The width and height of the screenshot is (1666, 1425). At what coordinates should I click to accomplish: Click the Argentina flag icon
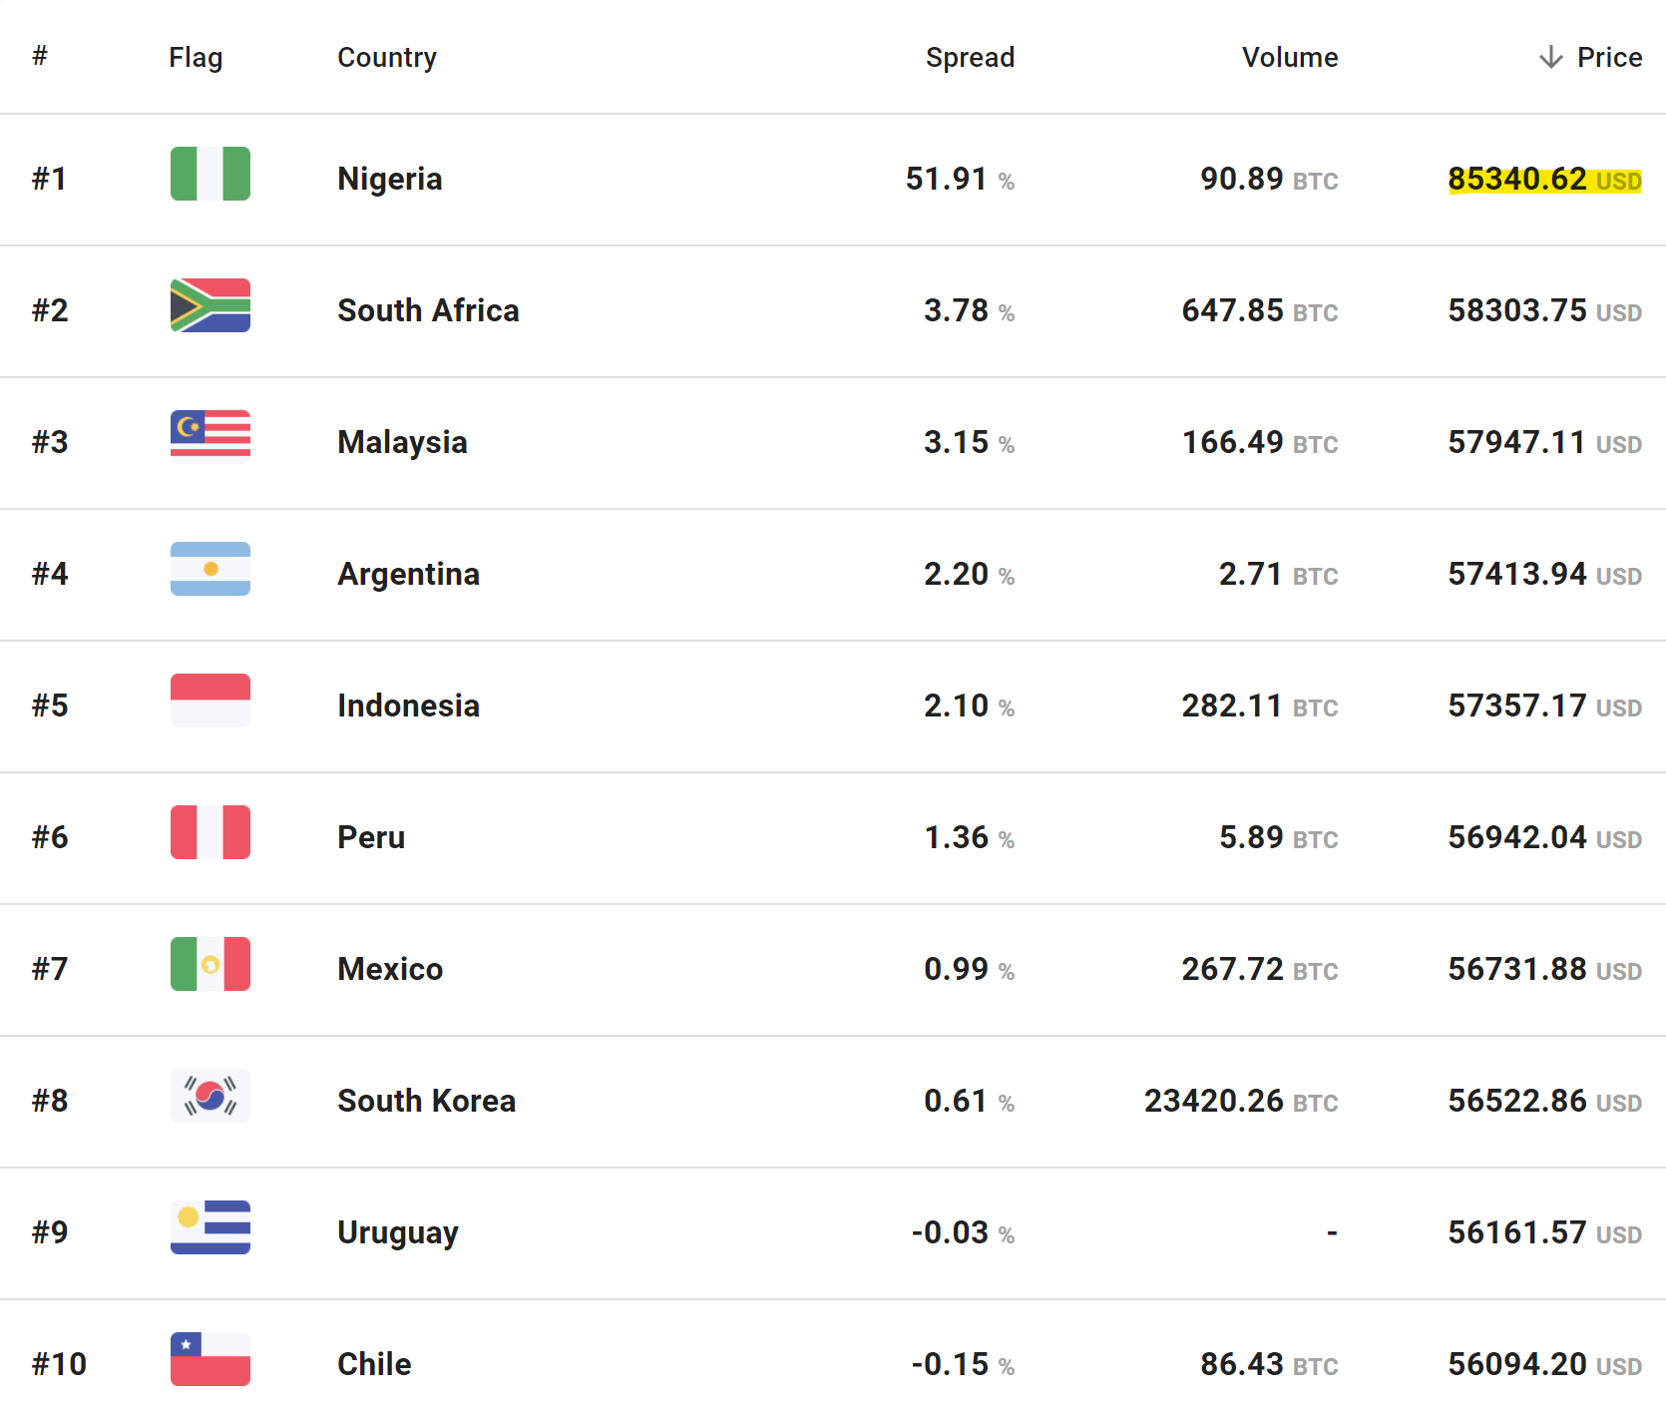point(209,569)
